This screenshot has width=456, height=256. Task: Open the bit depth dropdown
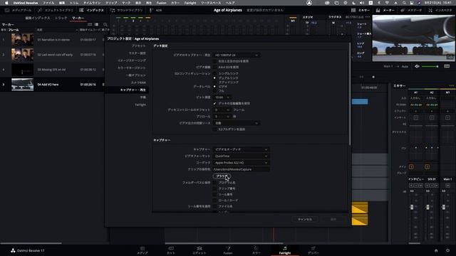[222, 97]
